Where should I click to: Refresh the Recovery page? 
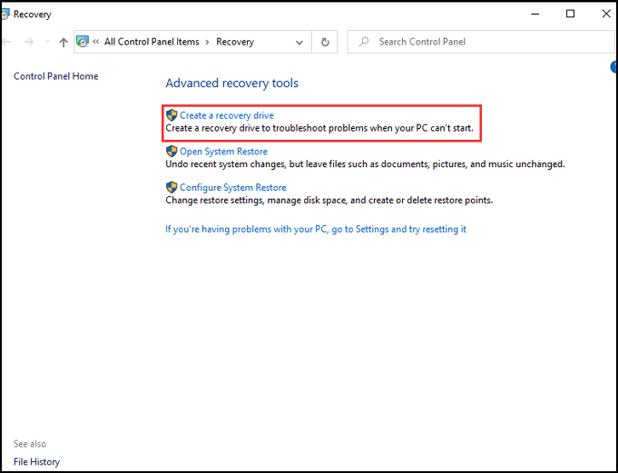(x=325, y=42)
